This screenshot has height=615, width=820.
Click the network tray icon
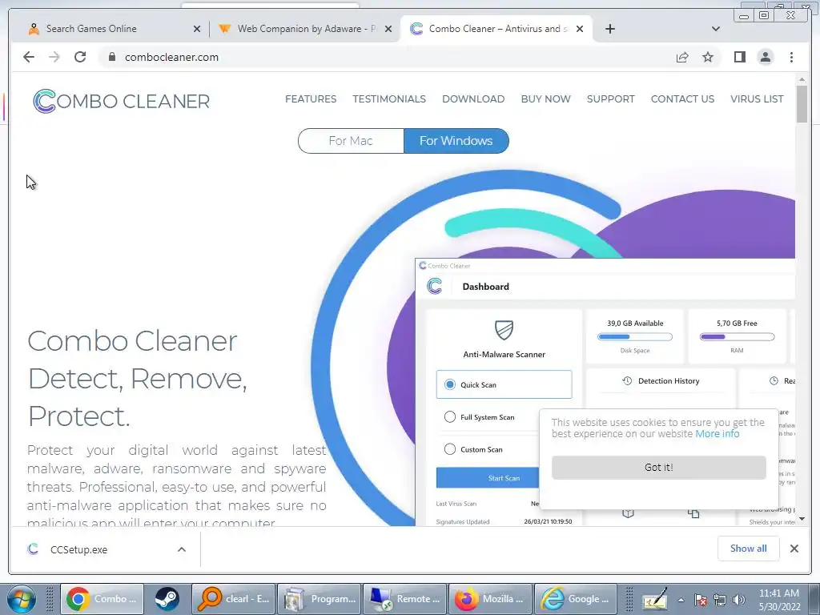pyautogui.click(x=720, y=600)
